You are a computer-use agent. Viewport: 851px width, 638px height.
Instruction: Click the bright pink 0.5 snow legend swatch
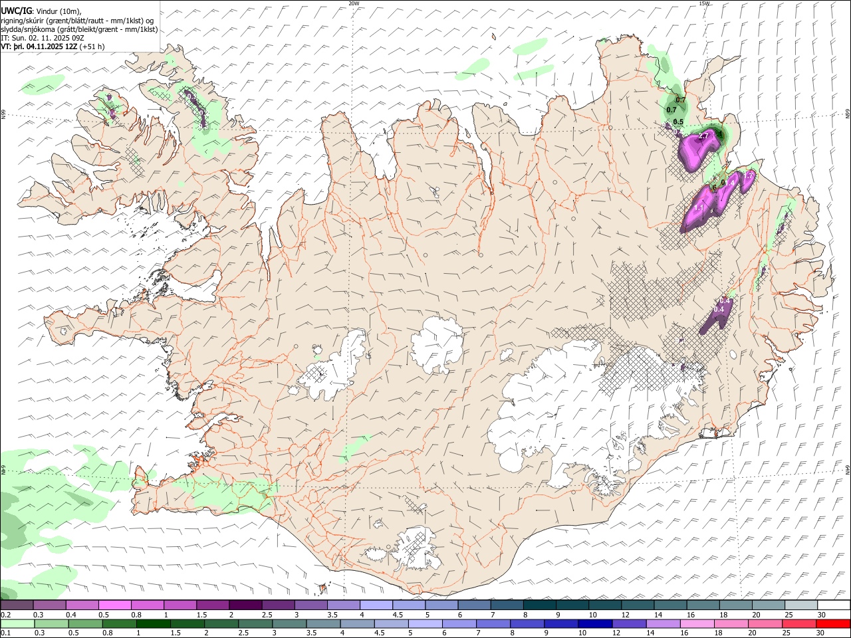114,605
